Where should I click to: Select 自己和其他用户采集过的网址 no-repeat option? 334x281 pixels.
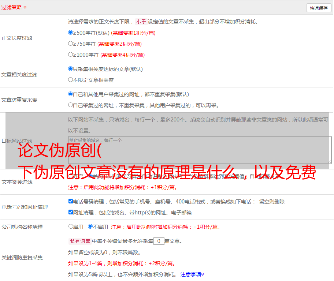pyautogui.click(x=71, y=94)
